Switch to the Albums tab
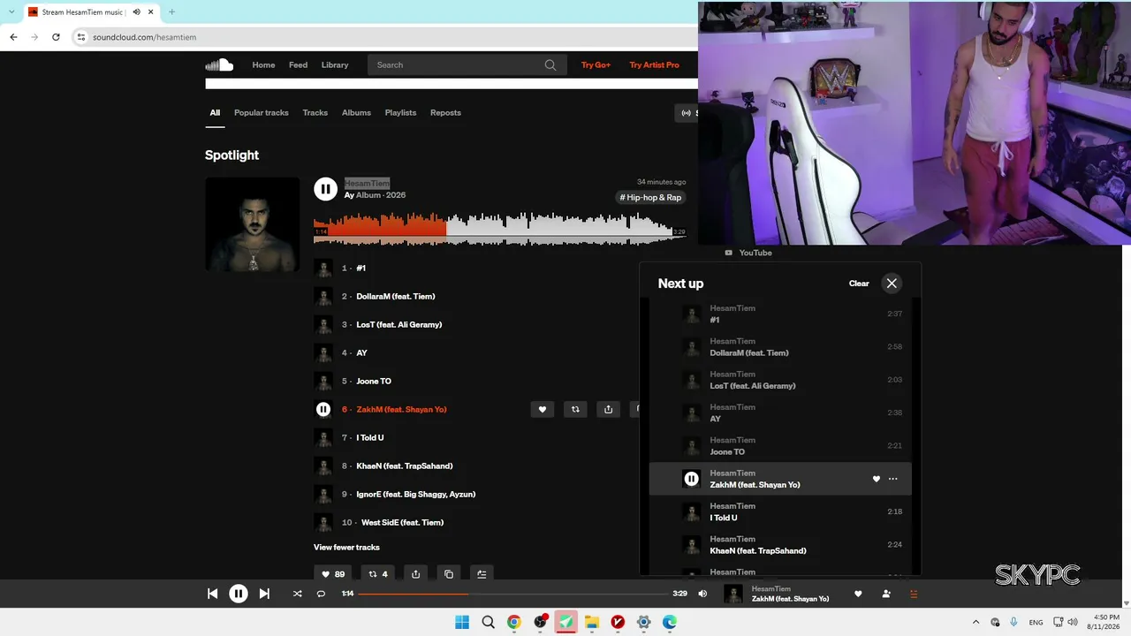Viewport: 1131px width, 636px height. tap(356, 113)
